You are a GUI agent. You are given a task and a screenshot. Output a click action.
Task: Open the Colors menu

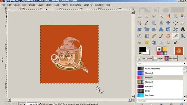point(49,5)
